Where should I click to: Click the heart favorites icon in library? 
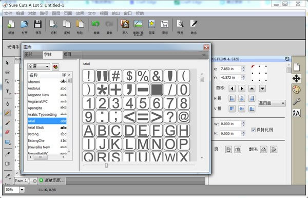click(55, 67)
